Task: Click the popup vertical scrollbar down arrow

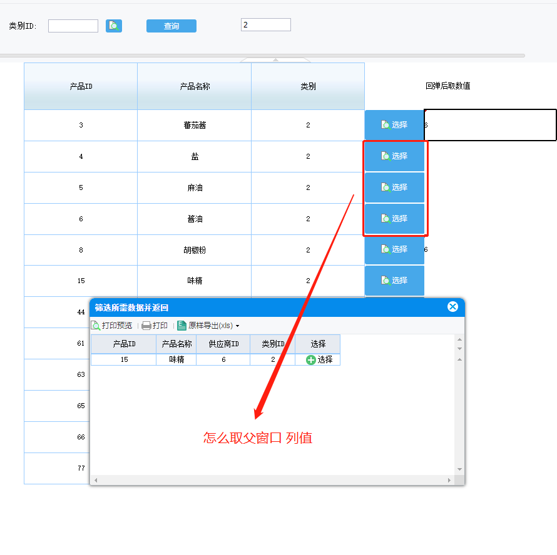Action: pyautogui.click(x=459, y=469)
